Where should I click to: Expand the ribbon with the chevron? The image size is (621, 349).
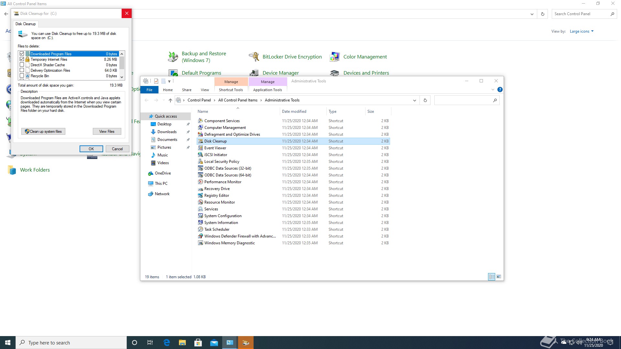(x=493, y=90)
